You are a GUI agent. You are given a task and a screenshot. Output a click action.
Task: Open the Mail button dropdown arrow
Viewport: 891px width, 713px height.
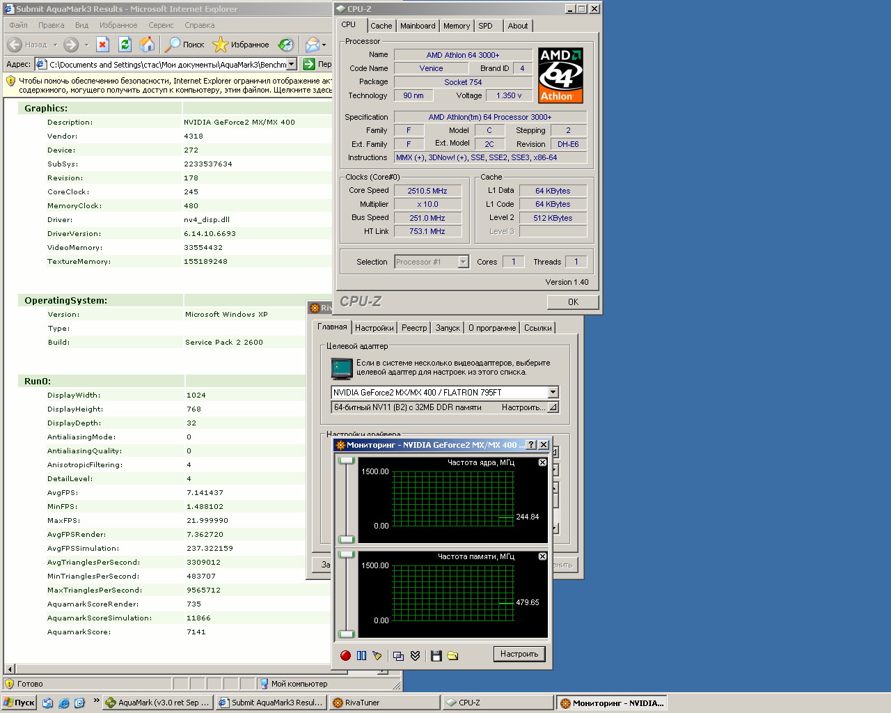[324, 45]
